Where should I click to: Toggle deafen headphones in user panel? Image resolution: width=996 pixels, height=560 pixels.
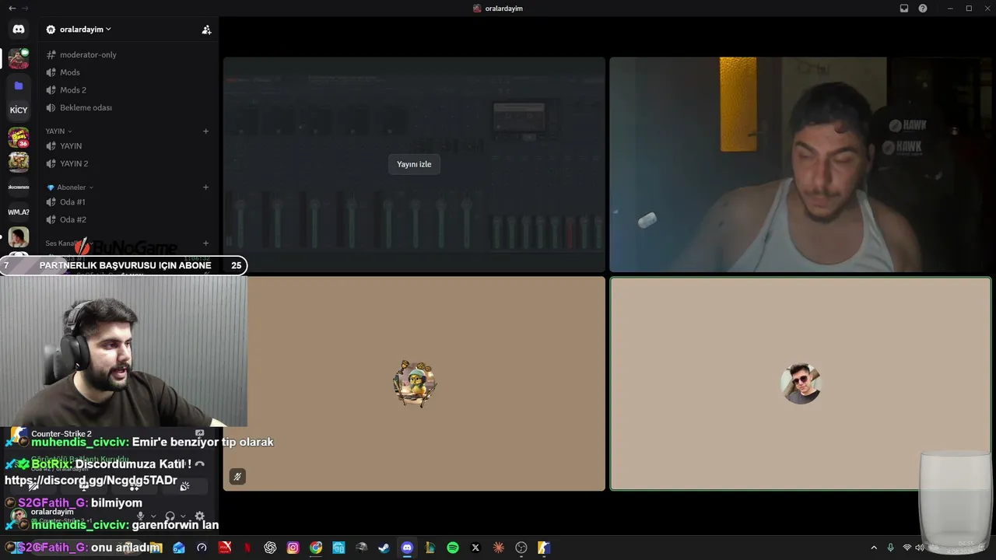[170, 516]
